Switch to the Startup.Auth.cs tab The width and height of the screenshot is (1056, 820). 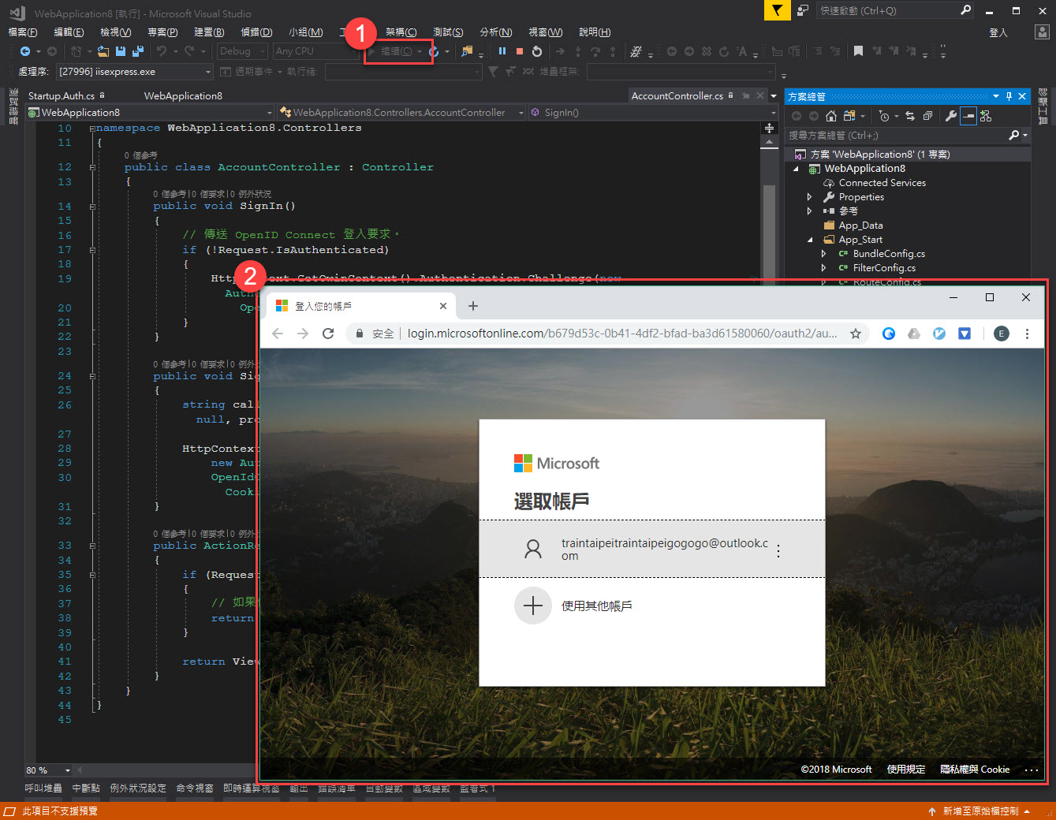pyautogui.click(x=66, y=96)
